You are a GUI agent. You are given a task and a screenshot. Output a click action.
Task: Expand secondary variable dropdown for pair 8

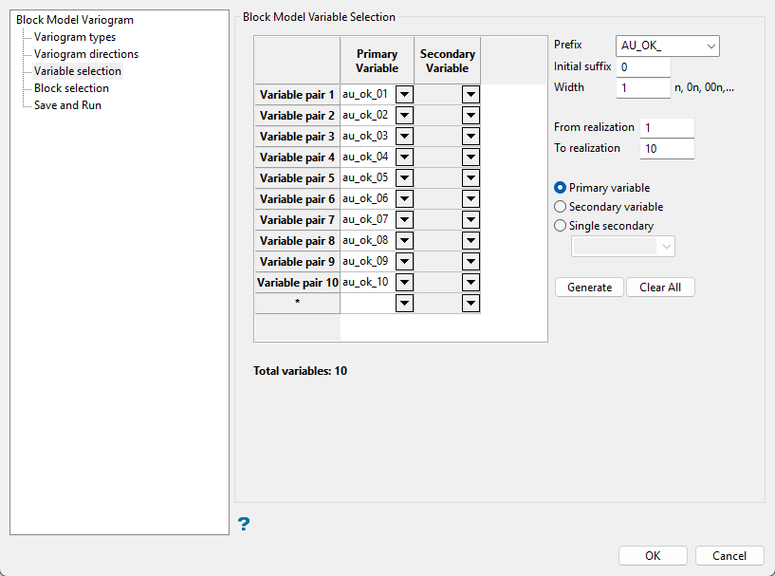pos(471,241)
